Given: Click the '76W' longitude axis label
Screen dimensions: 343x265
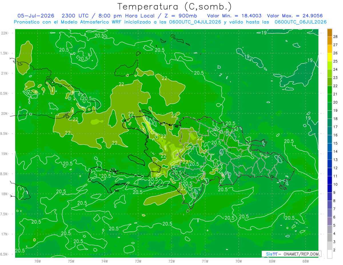Looking at the screenshot, I should point(37,261).
